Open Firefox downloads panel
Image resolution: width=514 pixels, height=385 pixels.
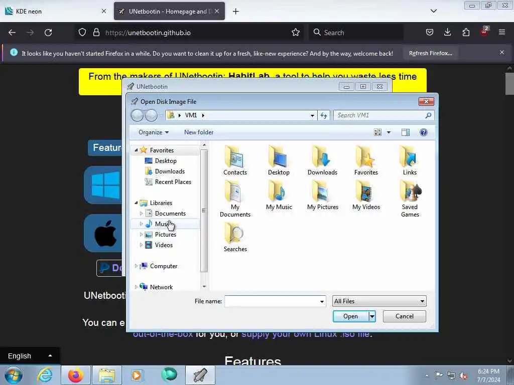click(x=447, y=33)
